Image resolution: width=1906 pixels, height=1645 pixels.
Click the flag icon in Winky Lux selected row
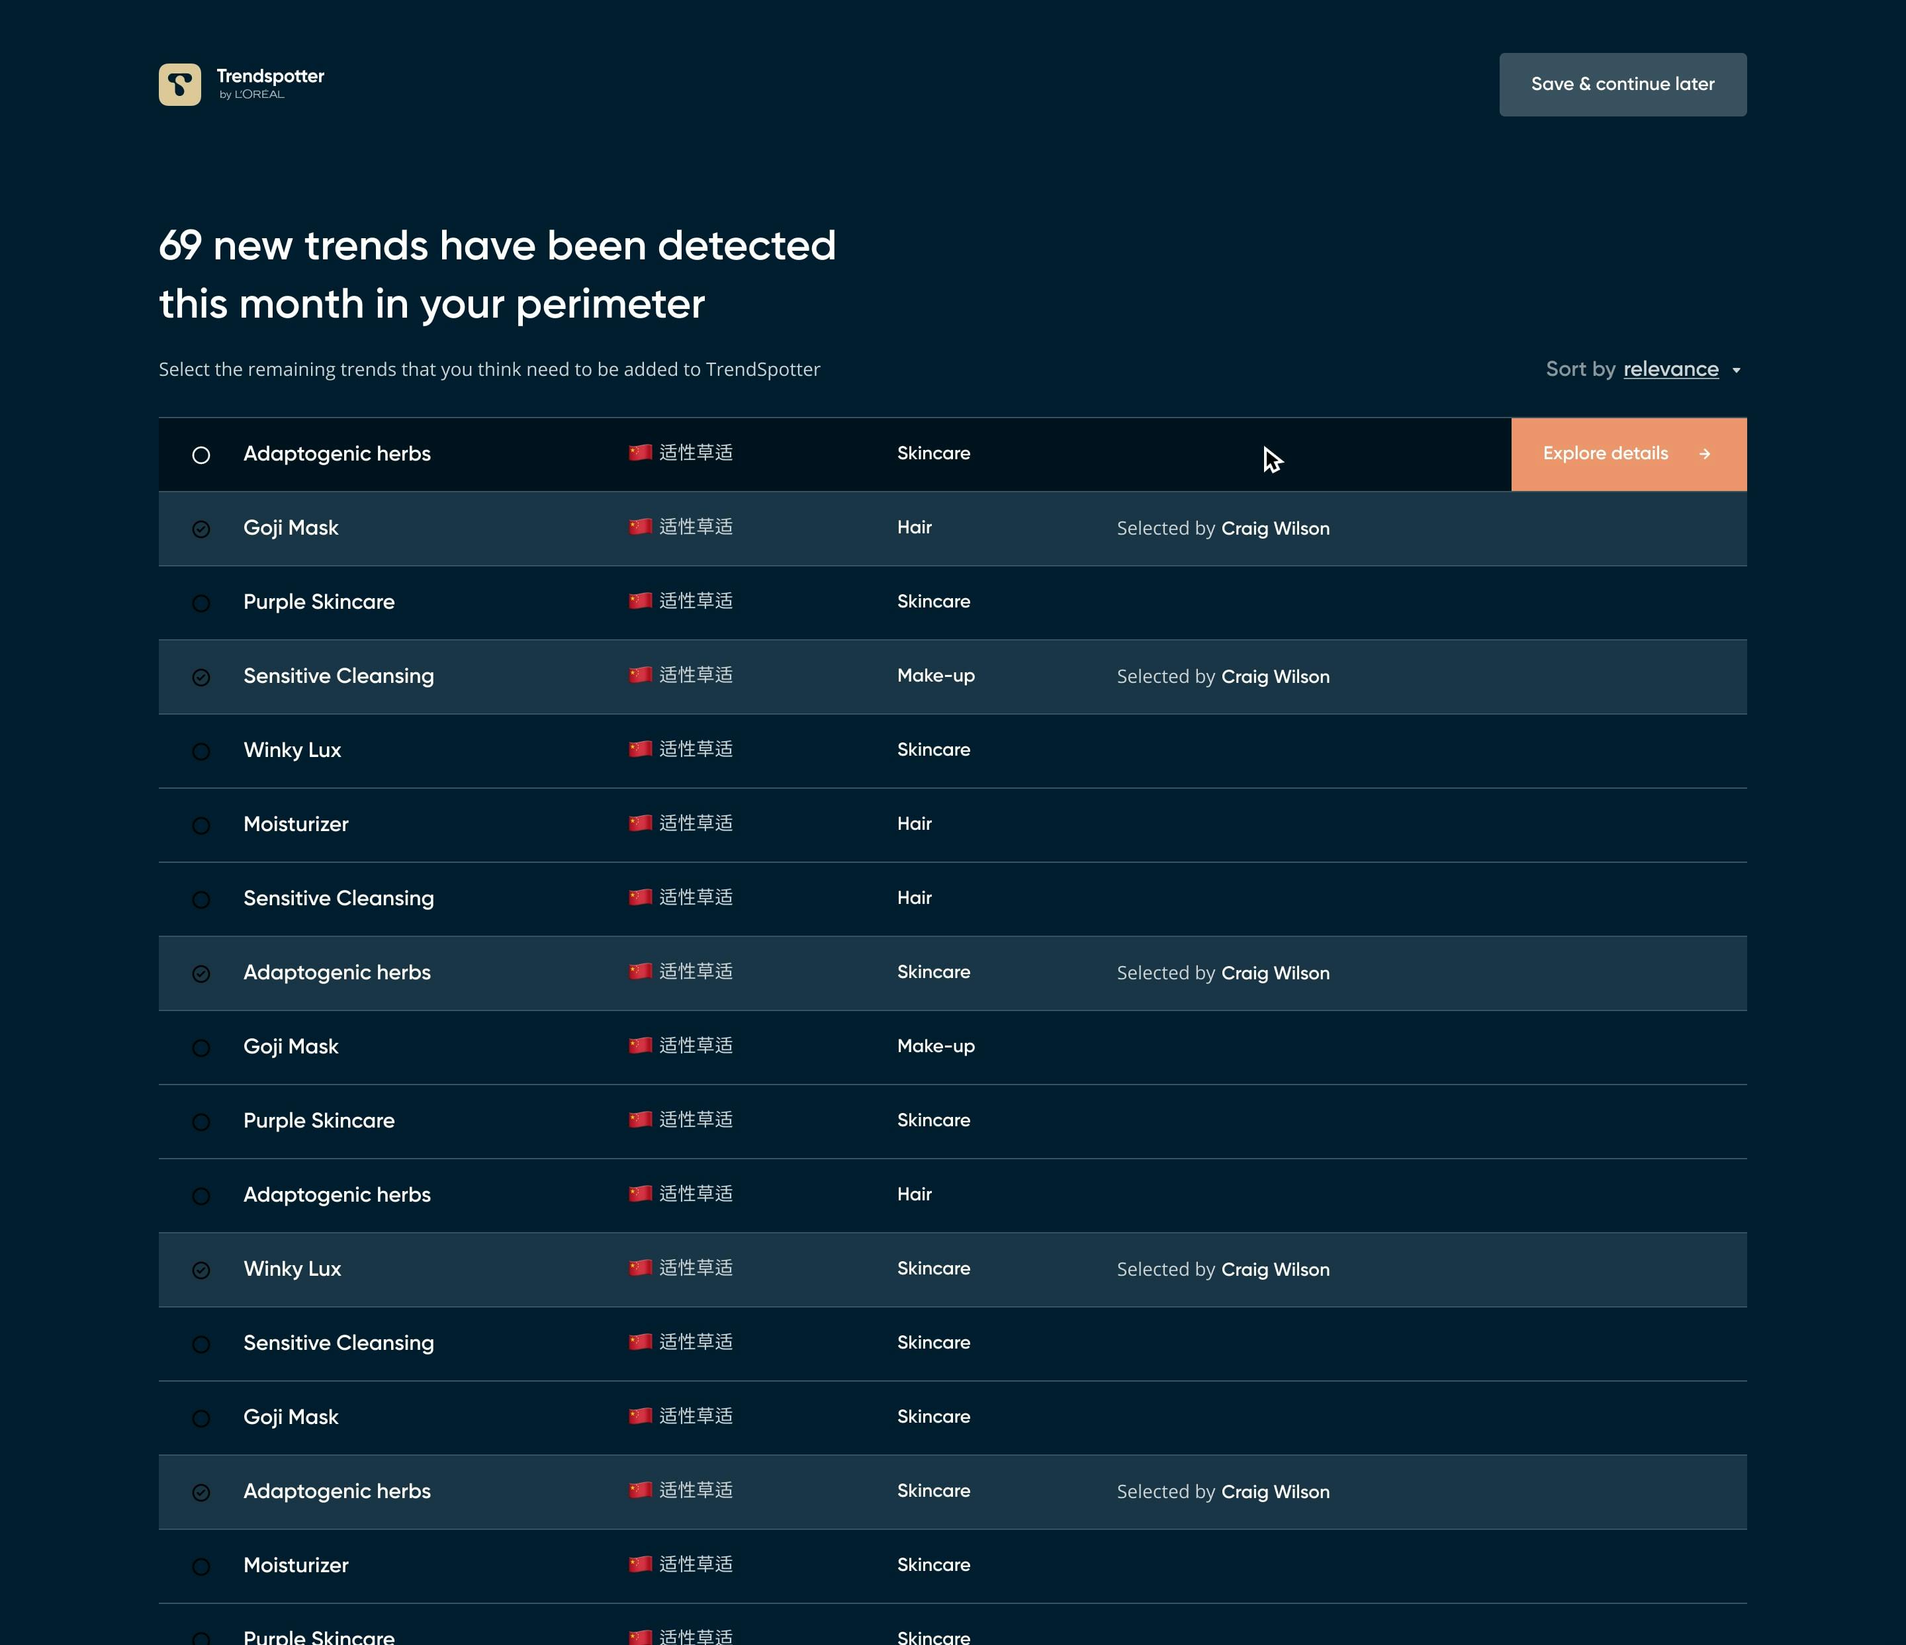click(x=640, y=1268)
